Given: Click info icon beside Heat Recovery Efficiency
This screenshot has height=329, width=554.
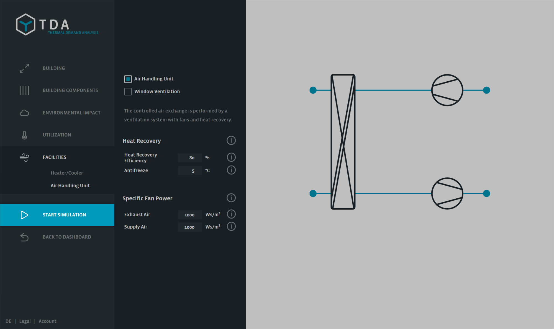Looking at the screenshot, I should [x=231, y=157].
